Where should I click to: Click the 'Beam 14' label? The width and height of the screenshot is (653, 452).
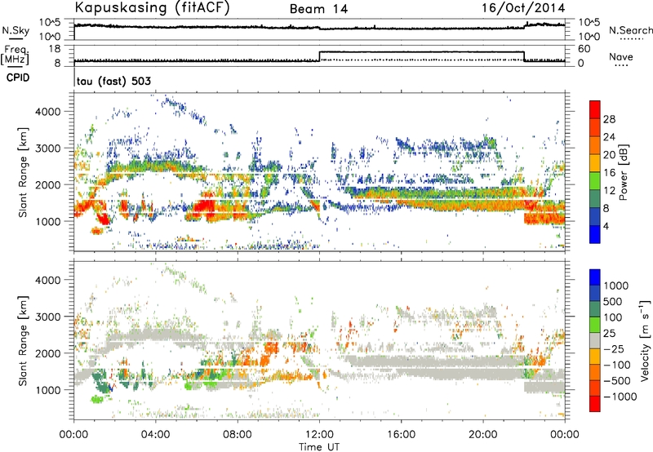coord(318,9)
